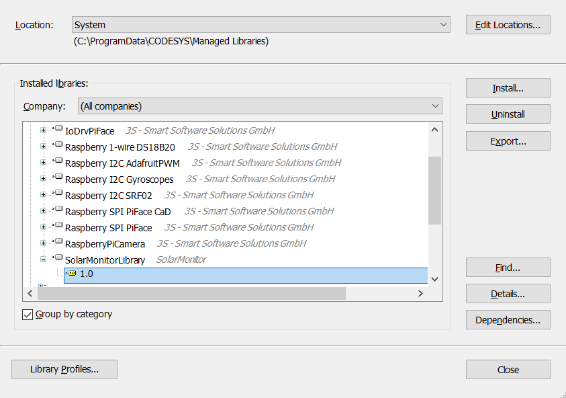Expand the RaspberryPiCamera node
Image resolution: width=566 pixels, height=398 pixels.
(x=43, y=243)
